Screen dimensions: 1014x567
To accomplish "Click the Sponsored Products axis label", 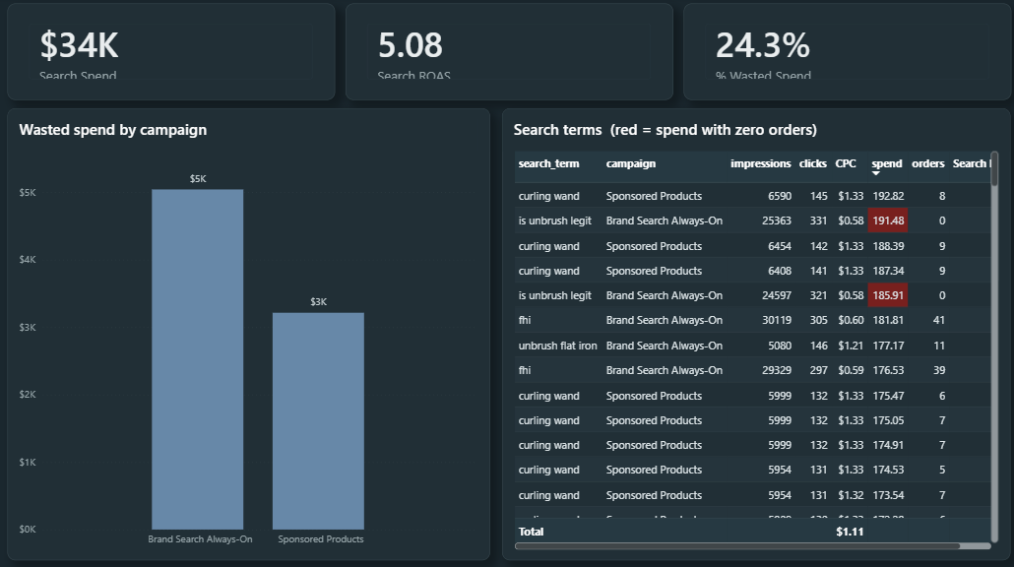I will coord(321,539).
